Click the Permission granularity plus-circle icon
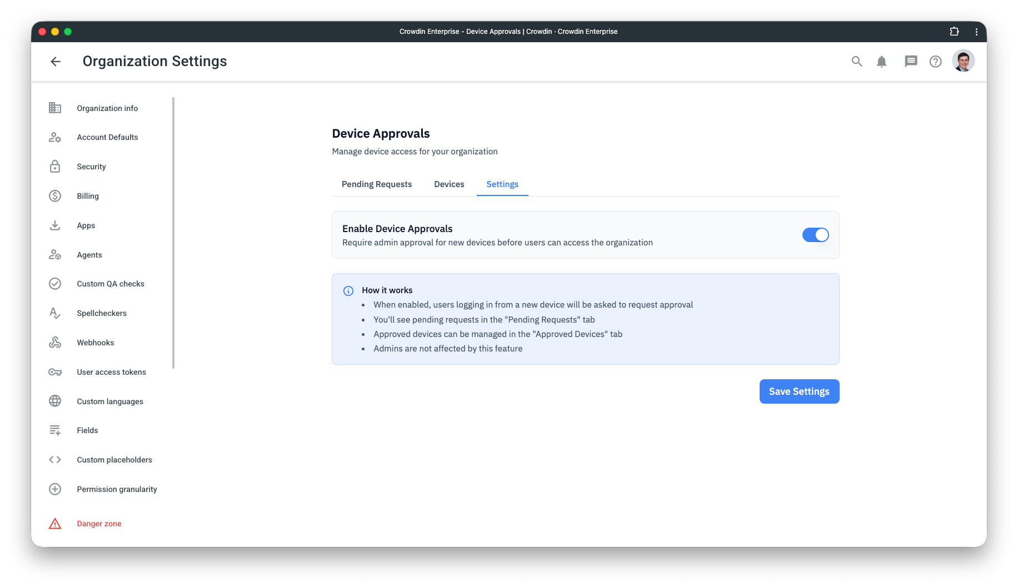Screen dimensions: 1018x588 coord(55,489)
